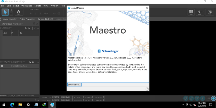
Task: Toggle the Current Selection checkbox
Action: pos(2,66)
